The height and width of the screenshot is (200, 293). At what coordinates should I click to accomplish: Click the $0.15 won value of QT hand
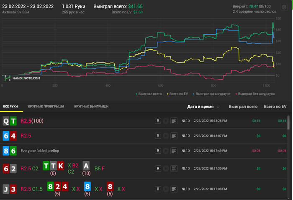point(256,121)
